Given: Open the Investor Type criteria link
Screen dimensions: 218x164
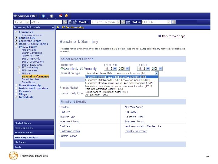Looking at the screenshot, I should [67, 117].
